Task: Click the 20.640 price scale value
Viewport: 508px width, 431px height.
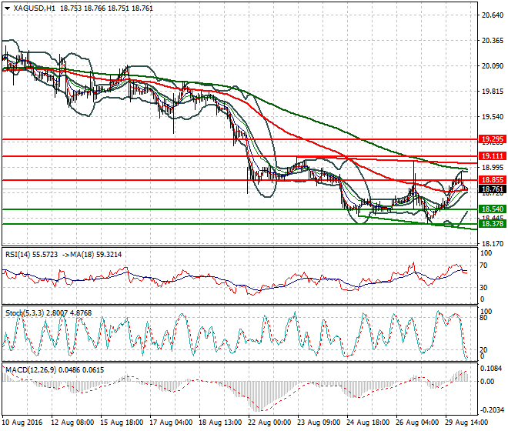Action: 493,15
